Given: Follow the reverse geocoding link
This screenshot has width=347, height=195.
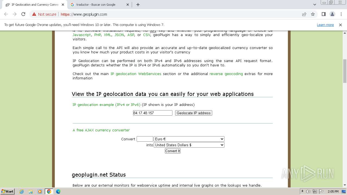Looking at the screenshot, I should point(226,74).
